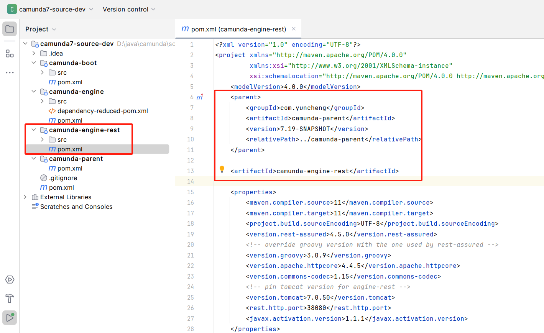Viewport: 544px width, 333px height.
Task: Collapse the camunda-parent module
Action: [34, 159]
